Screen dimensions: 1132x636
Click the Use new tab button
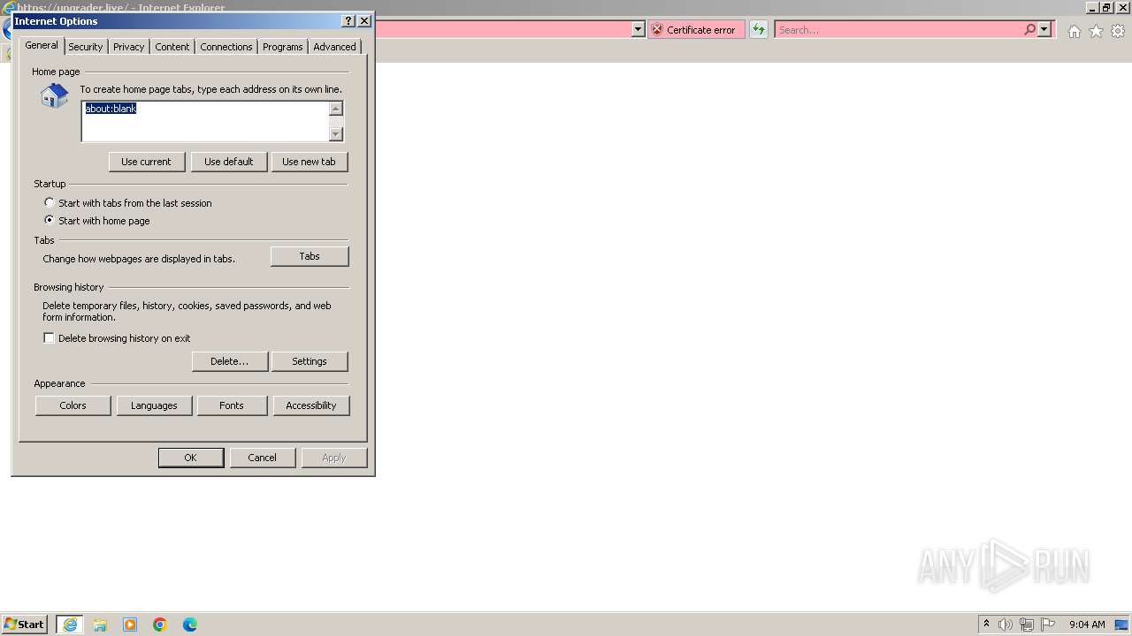pyautogui.click(x=310, y=162)
